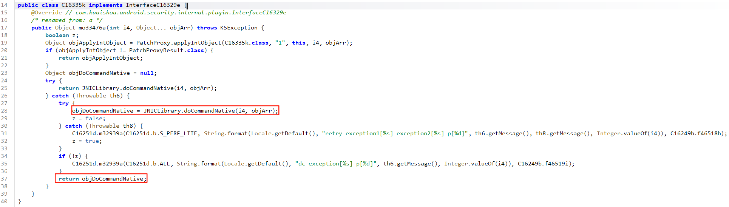Click PatchProxyResult.class in the if condition

pyautogui.click(x=167, y=50)
